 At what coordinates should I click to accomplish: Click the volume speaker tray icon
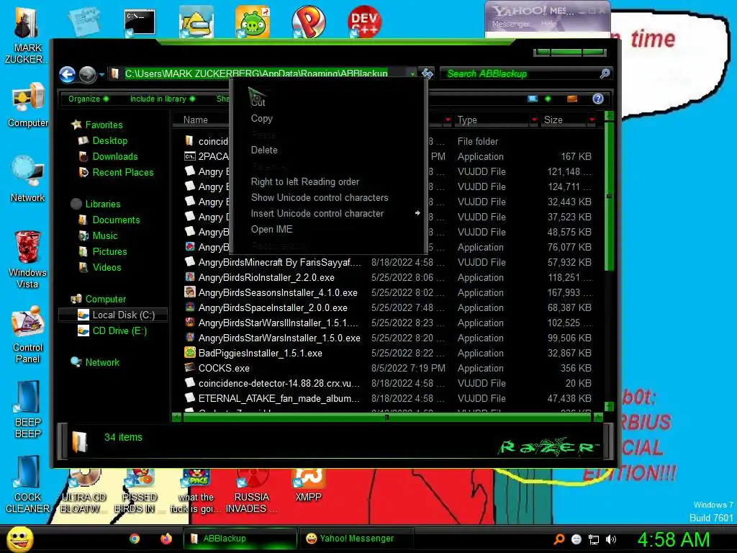coord(611,539)
